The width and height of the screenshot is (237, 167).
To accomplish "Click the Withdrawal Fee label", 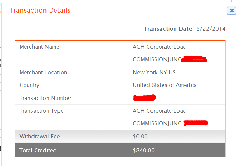I will 40,136.
